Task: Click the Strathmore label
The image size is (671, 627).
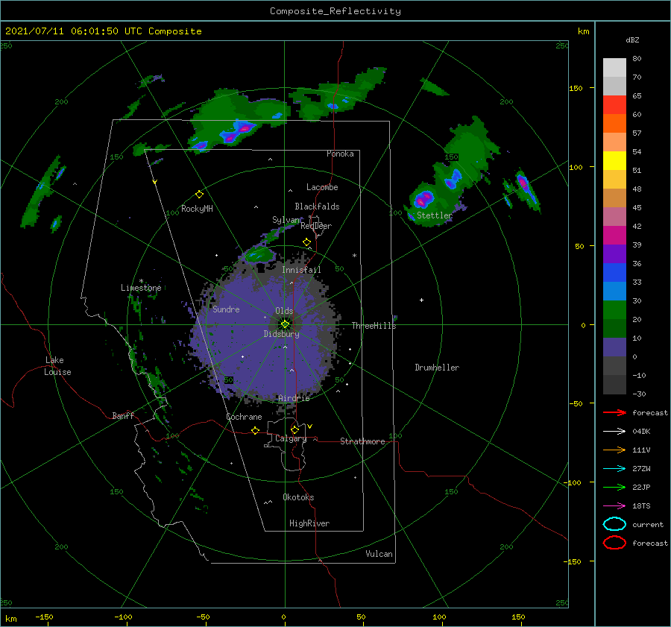Action: [362, 441]
